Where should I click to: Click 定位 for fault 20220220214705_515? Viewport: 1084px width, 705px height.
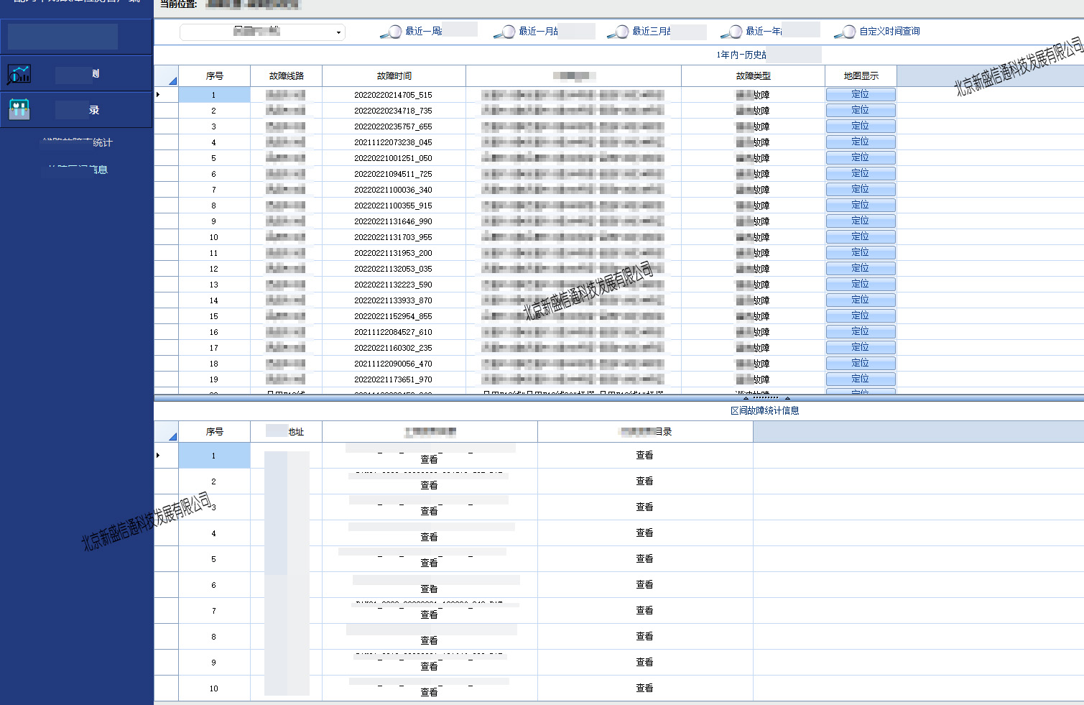861,94
